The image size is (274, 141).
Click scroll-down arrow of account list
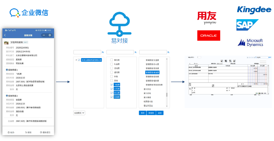point(167,106)
